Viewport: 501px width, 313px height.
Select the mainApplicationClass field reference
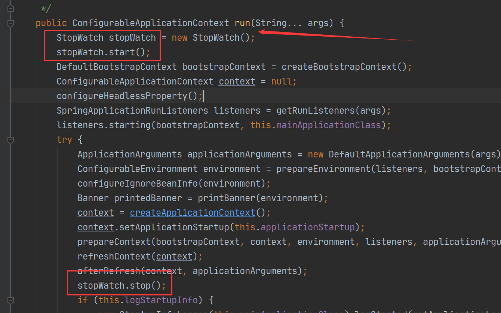coord(328,125)
